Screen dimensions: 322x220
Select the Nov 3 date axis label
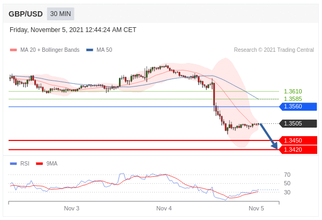71,208
